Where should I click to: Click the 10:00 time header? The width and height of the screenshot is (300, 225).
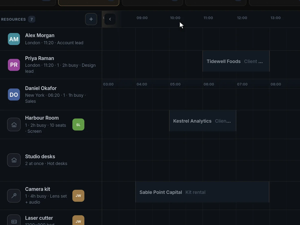click(175, 18)
